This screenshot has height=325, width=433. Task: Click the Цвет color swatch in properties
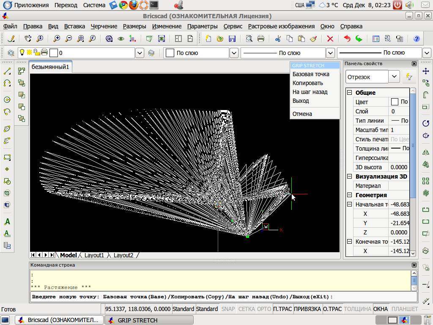click(x=395, y=102)
